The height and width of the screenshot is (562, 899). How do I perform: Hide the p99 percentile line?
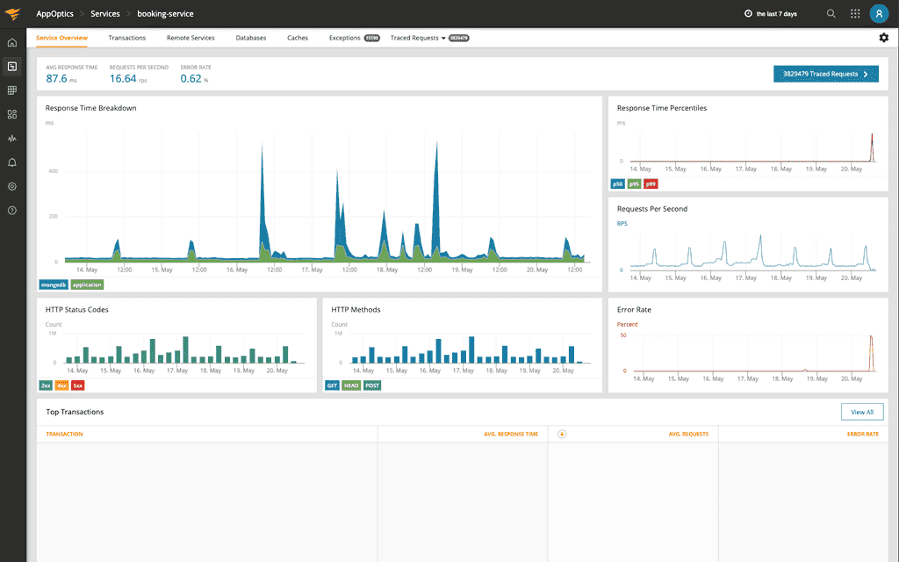[x=650, y=184]
